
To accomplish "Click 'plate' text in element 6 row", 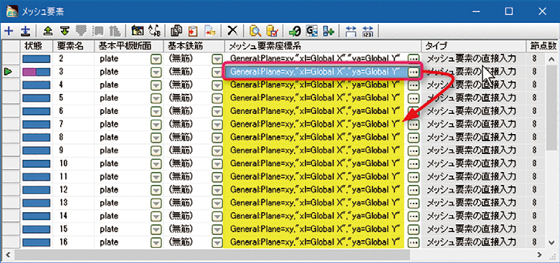I will tap(109, 111).
